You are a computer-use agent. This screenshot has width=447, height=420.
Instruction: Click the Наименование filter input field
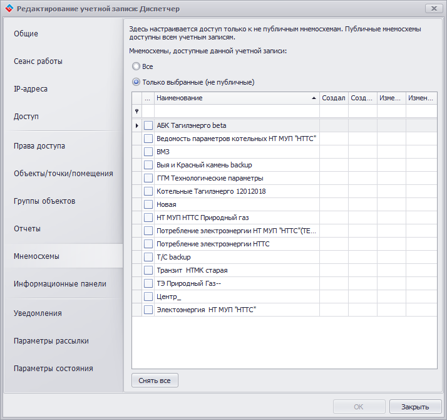coord(237,111)
